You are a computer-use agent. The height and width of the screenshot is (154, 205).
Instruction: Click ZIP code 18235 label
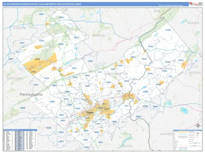pyautogui.click(x=47, y=78)
